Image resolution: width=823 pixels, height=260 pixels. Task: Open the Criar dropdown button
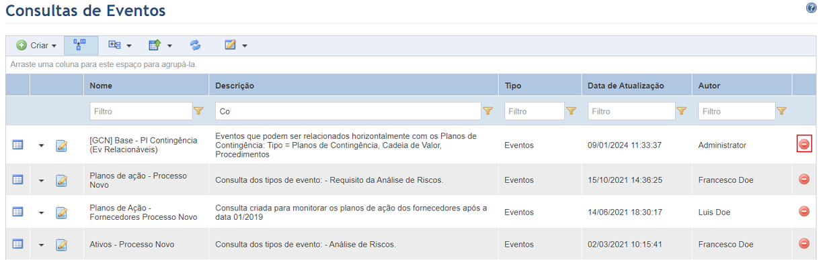click(36, 46)
